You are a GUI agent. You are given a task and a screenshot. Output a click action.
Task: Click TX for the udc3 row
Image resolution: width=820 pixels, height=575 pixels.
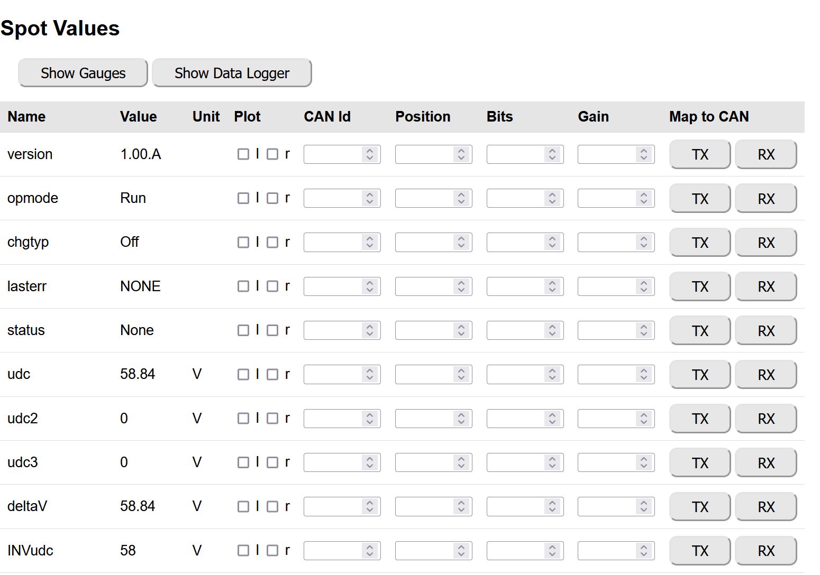699,462
